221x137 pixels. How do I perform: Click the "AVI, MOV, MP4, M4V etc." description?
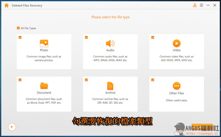[177, 60]
